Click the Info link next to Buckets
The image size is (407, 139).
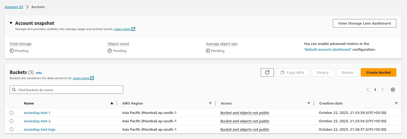tap(39, 73)
